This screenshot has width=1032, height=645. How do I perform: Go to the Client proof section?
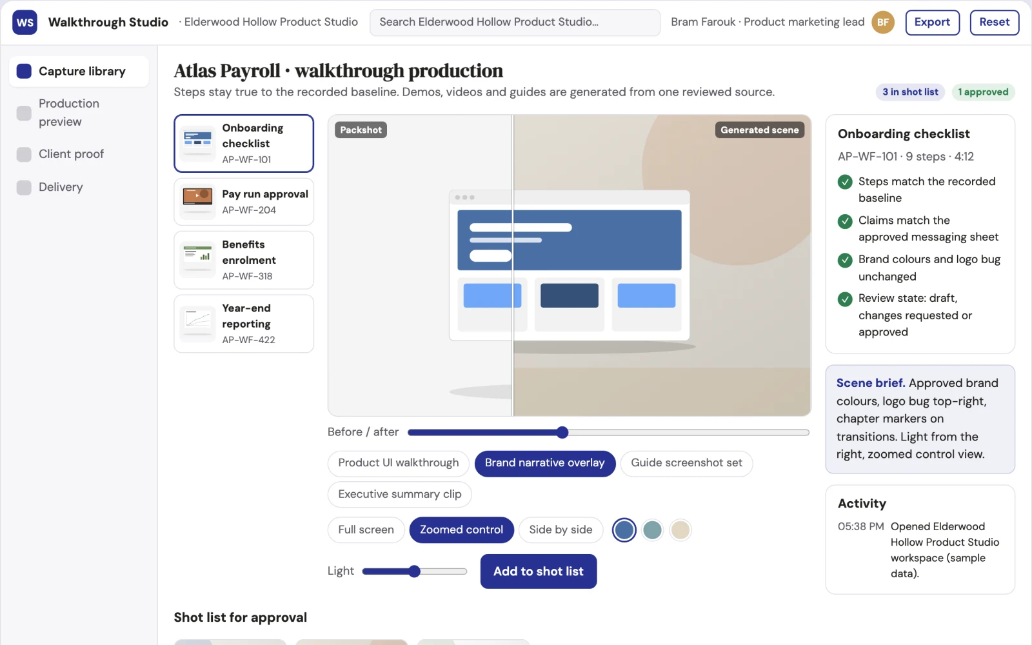click(79, 154)
